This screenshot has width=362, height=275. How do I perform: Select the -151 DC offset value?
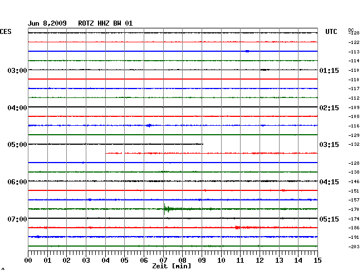tap(354, 191)
